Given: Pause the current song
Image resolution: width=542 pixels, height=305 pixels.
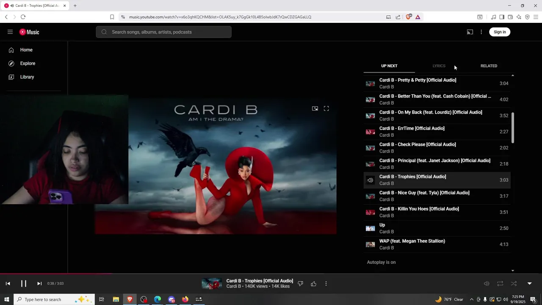Looking at the screenshot, I should [24, 283].
